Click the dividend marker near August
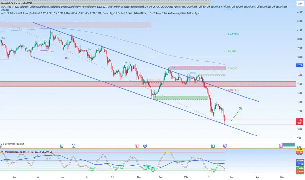This screenshot has width=305, height=180. 74,146
